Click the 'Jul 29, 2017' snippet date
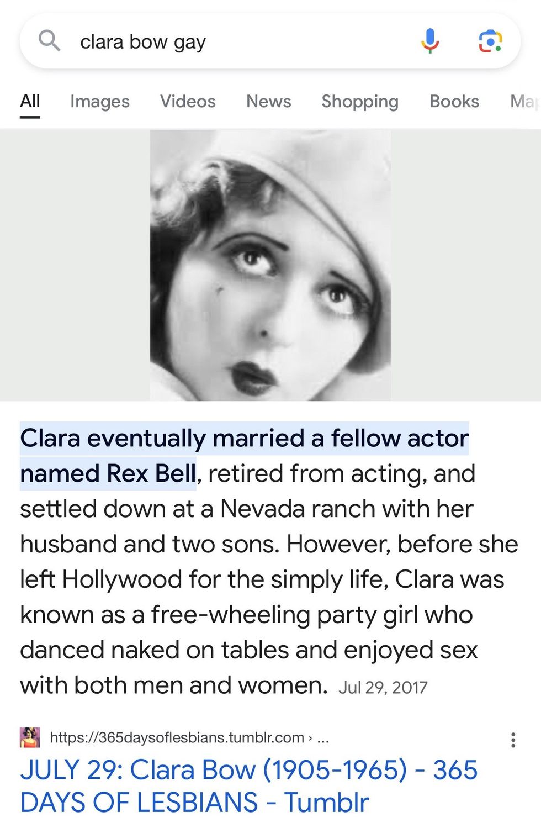This screenshot has width=541, height=828. (383, 687)
